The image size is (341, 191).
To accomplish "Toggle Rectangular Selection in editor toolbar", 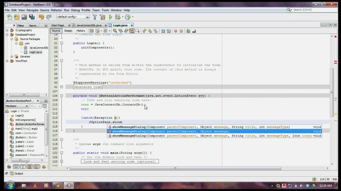I will [137, 31].
